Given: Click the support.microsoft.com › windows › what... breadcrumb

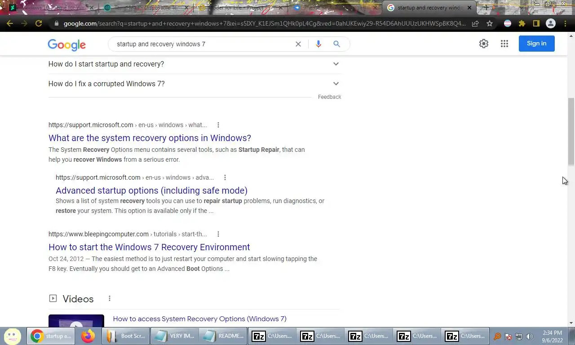Looking at the screenshot, I should tap(128, 125).
